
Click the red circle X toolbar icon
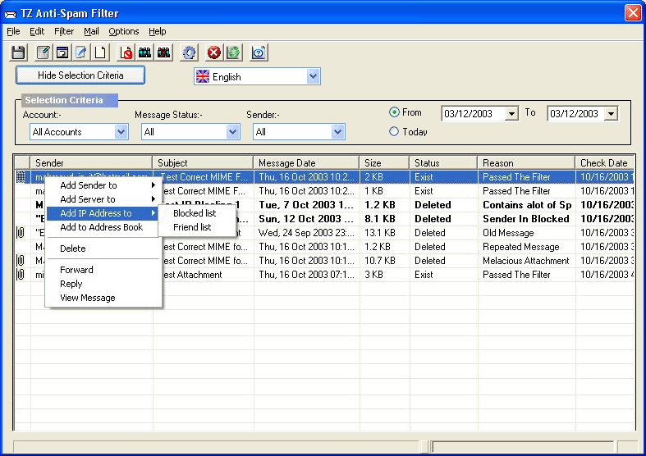(213, 52)
